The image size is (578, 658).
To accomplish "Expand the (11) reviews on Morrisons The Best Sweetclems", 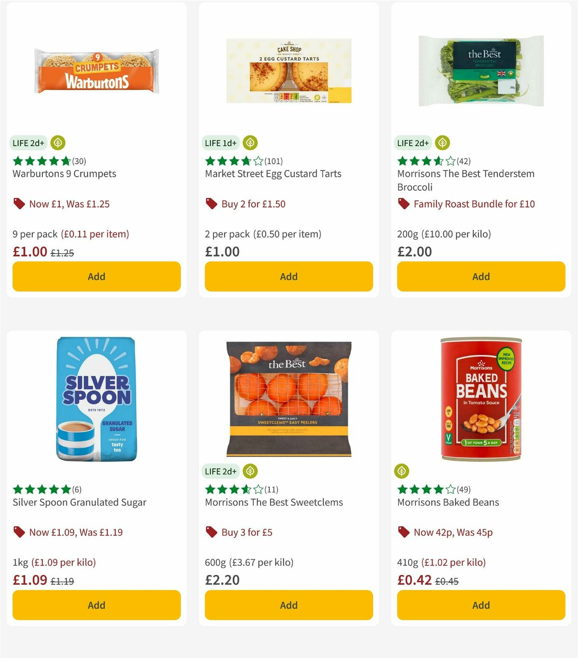I will (271, 489).
